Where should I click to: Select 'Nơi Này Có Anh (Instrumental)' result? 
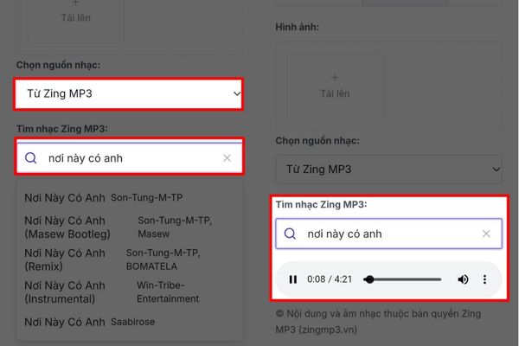[130, 292]
